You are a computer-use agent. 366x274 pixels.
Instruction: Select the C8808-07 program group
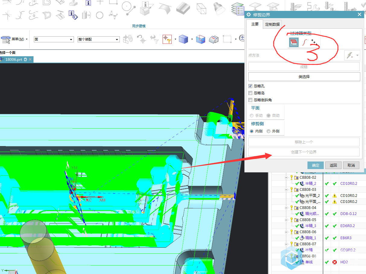(307, 244)
